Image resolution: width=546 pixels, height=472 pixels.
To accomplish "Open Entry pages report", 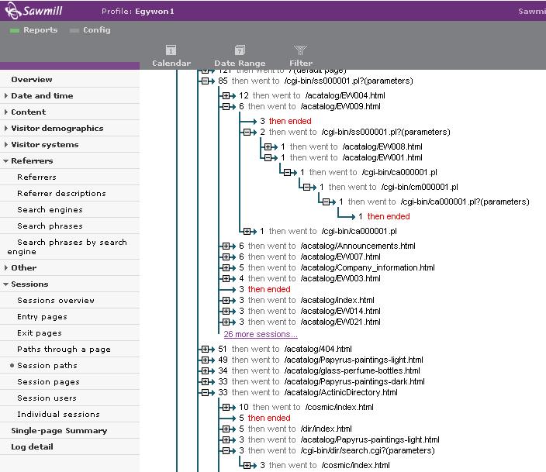I will point(42,317).
